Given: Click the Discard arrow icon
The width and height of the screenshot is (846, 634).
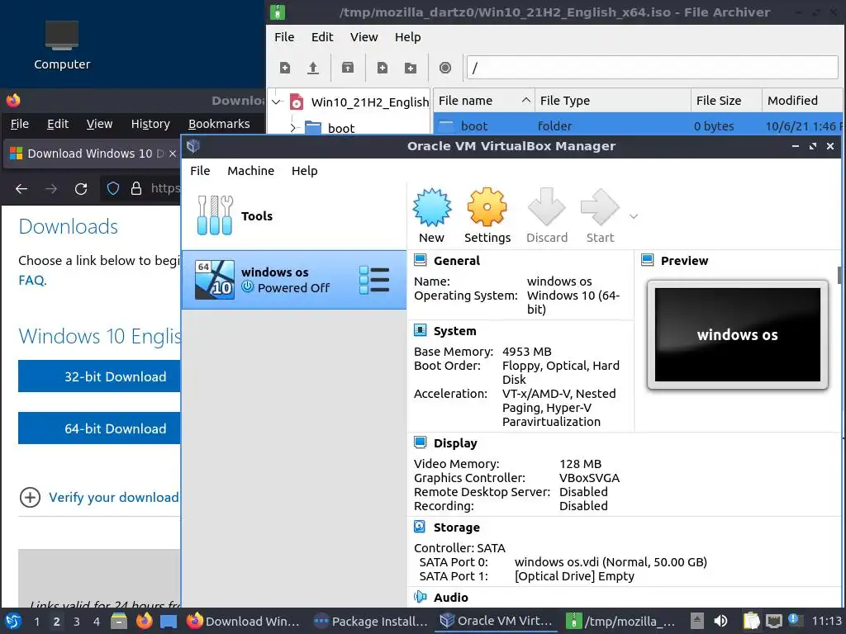Looking at the screenshot, I should coord(547,207).
